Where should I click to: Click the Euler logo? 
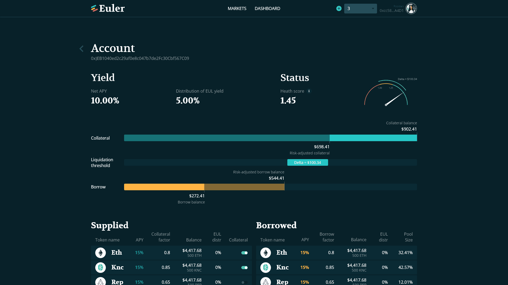click(x=108, y=8)
